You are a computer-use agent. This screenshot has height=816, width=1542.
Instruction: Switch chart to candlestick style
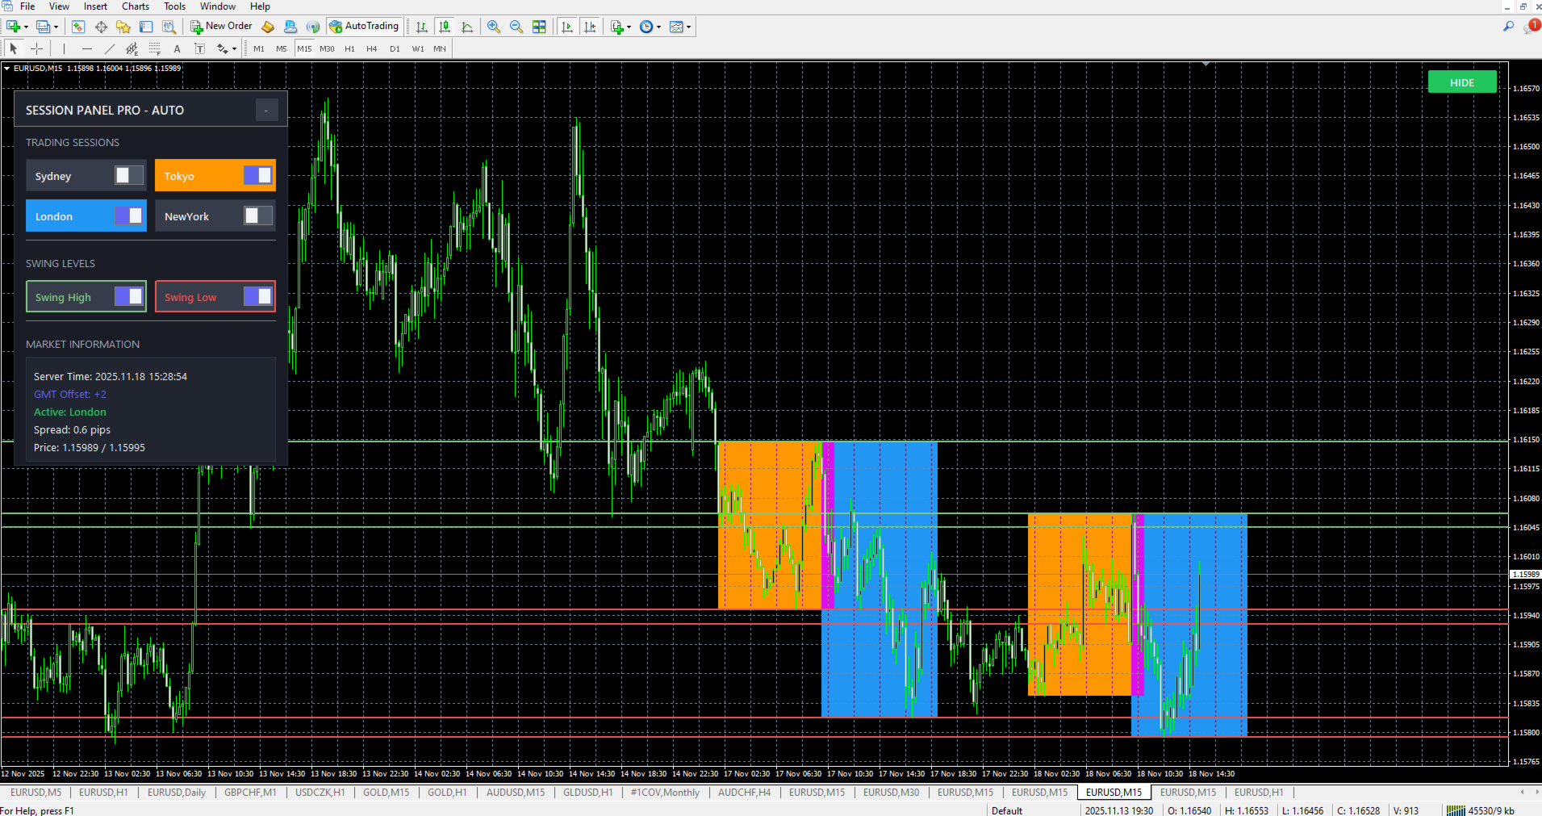[445, 27]
